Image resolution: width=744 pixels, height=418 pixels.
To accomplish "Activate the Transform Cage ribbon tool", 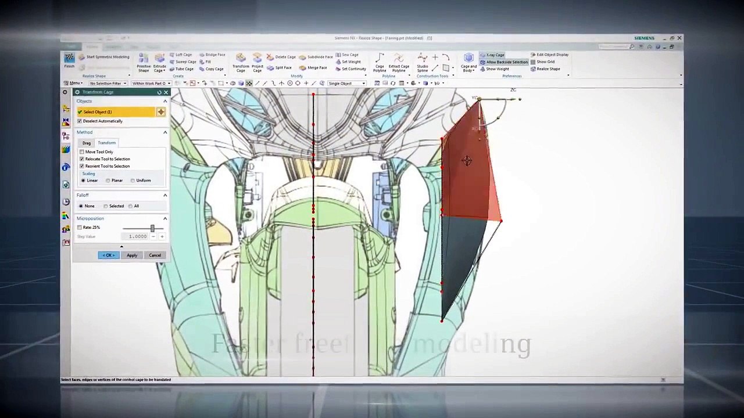I will pos(241,62).
